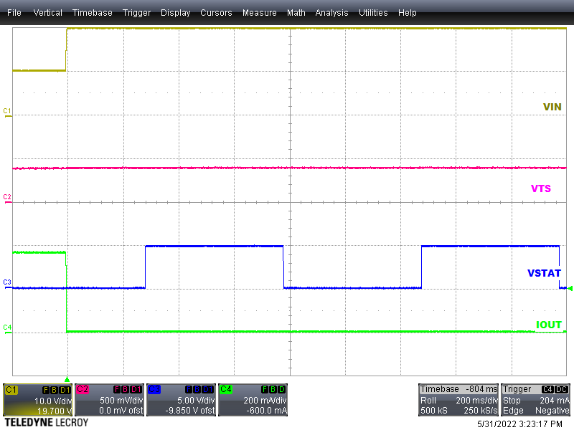Screen dimensions: 574x430
Task: Open the Trigger settings box
Action: [x=535, y=400]
